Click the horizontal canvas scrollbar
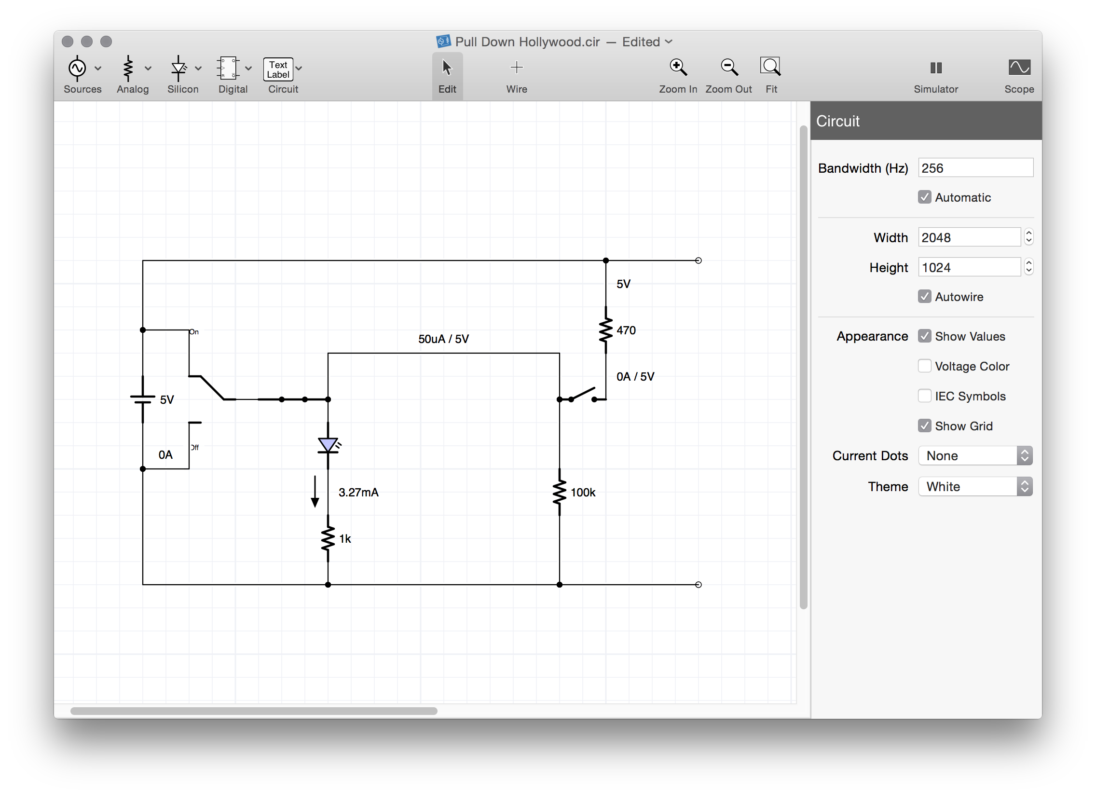1096x796 pixels. 254,711
